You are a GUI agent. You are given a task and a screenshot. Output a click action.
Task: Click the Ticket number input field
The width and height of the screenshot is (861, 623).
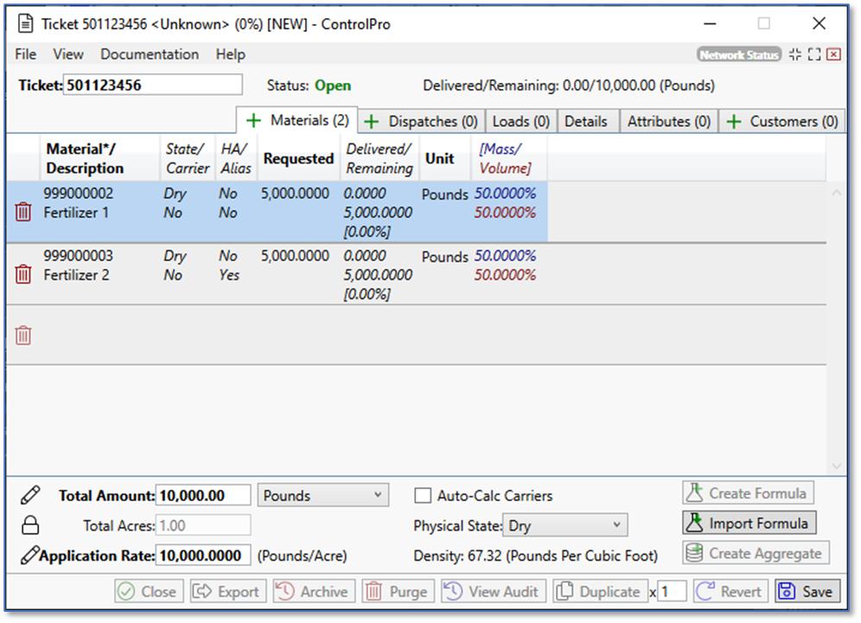153,85
